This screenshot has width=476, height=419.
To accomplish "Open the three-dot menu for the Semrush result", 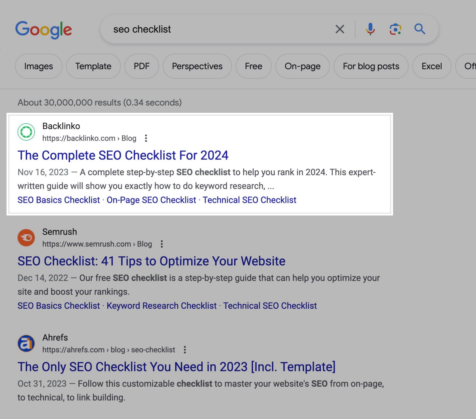I will [x=162, y=244].
